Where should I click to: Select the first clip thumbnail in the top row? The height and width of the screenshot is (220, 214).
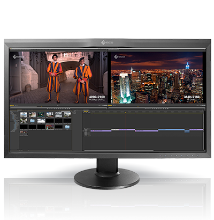[x=24, y=114]
